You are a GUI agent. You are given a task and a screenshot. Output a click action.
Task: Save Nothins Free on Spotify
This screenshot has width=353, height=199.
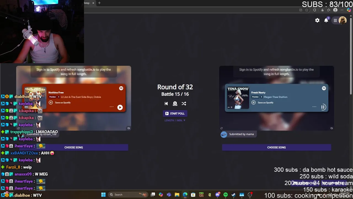(60, 103)
